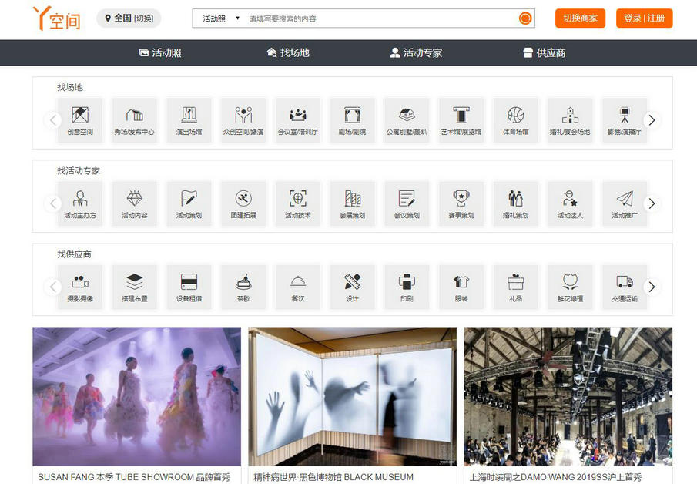Open the 活动照 search type dropdown

tap(221, 18)
